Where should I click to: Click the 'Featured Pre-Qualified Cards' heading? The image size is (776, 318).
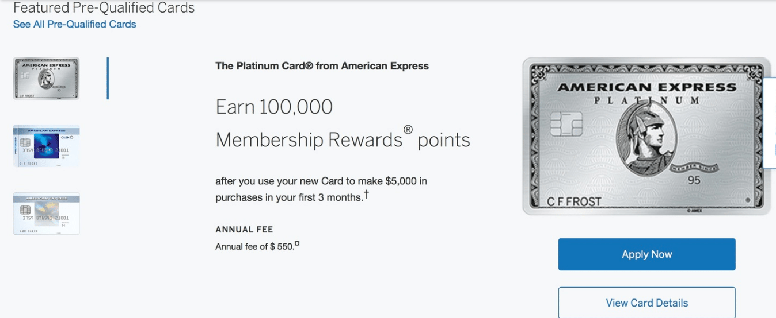104,8
